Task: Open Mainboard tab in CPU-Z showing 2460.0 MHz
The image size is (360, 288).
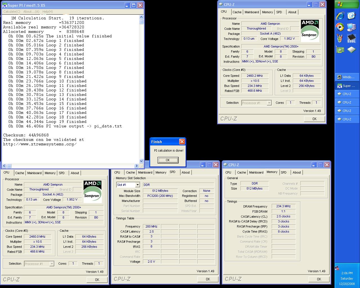Action: point(34,173)
